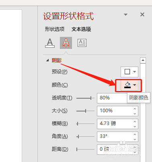Switch to the 文本选项 tab
The height and width of the screenshot is (162, 152).
click(81, 29)
